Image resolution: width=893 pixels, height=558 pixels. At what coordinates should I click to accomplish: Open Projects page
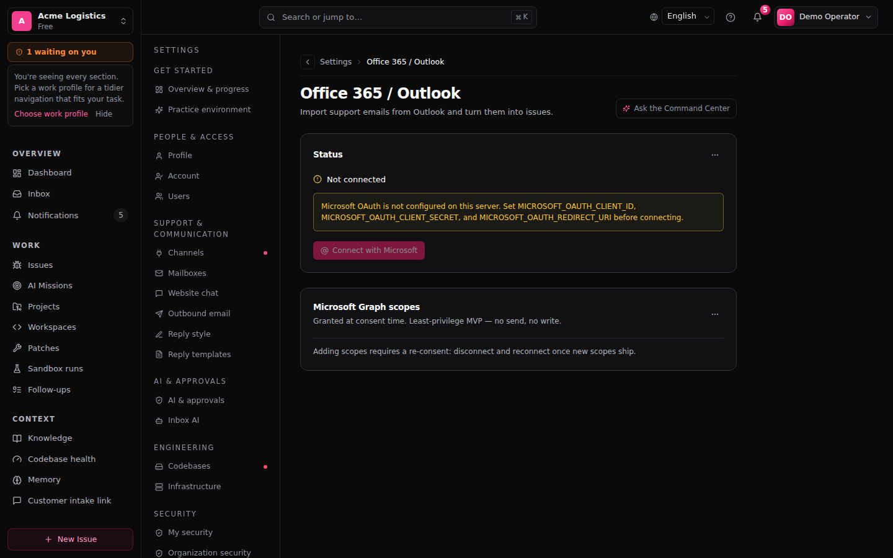point(70,307)
